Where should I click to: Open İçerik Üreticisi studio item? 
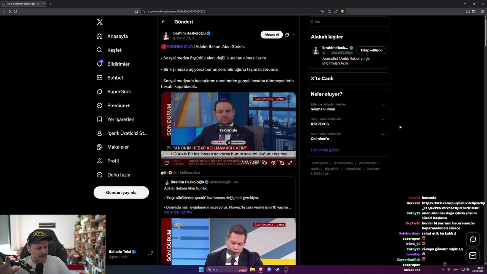coord(122,133)
